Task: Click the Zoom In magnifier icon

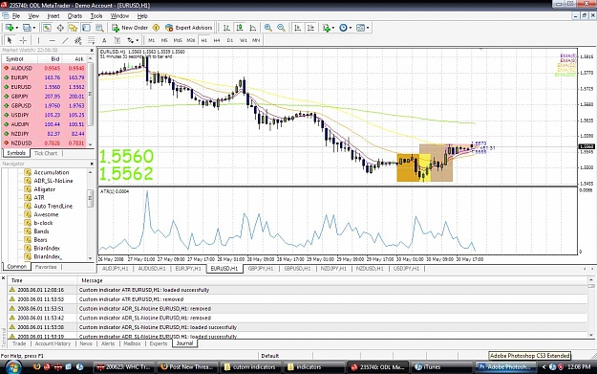Action: 268,28
